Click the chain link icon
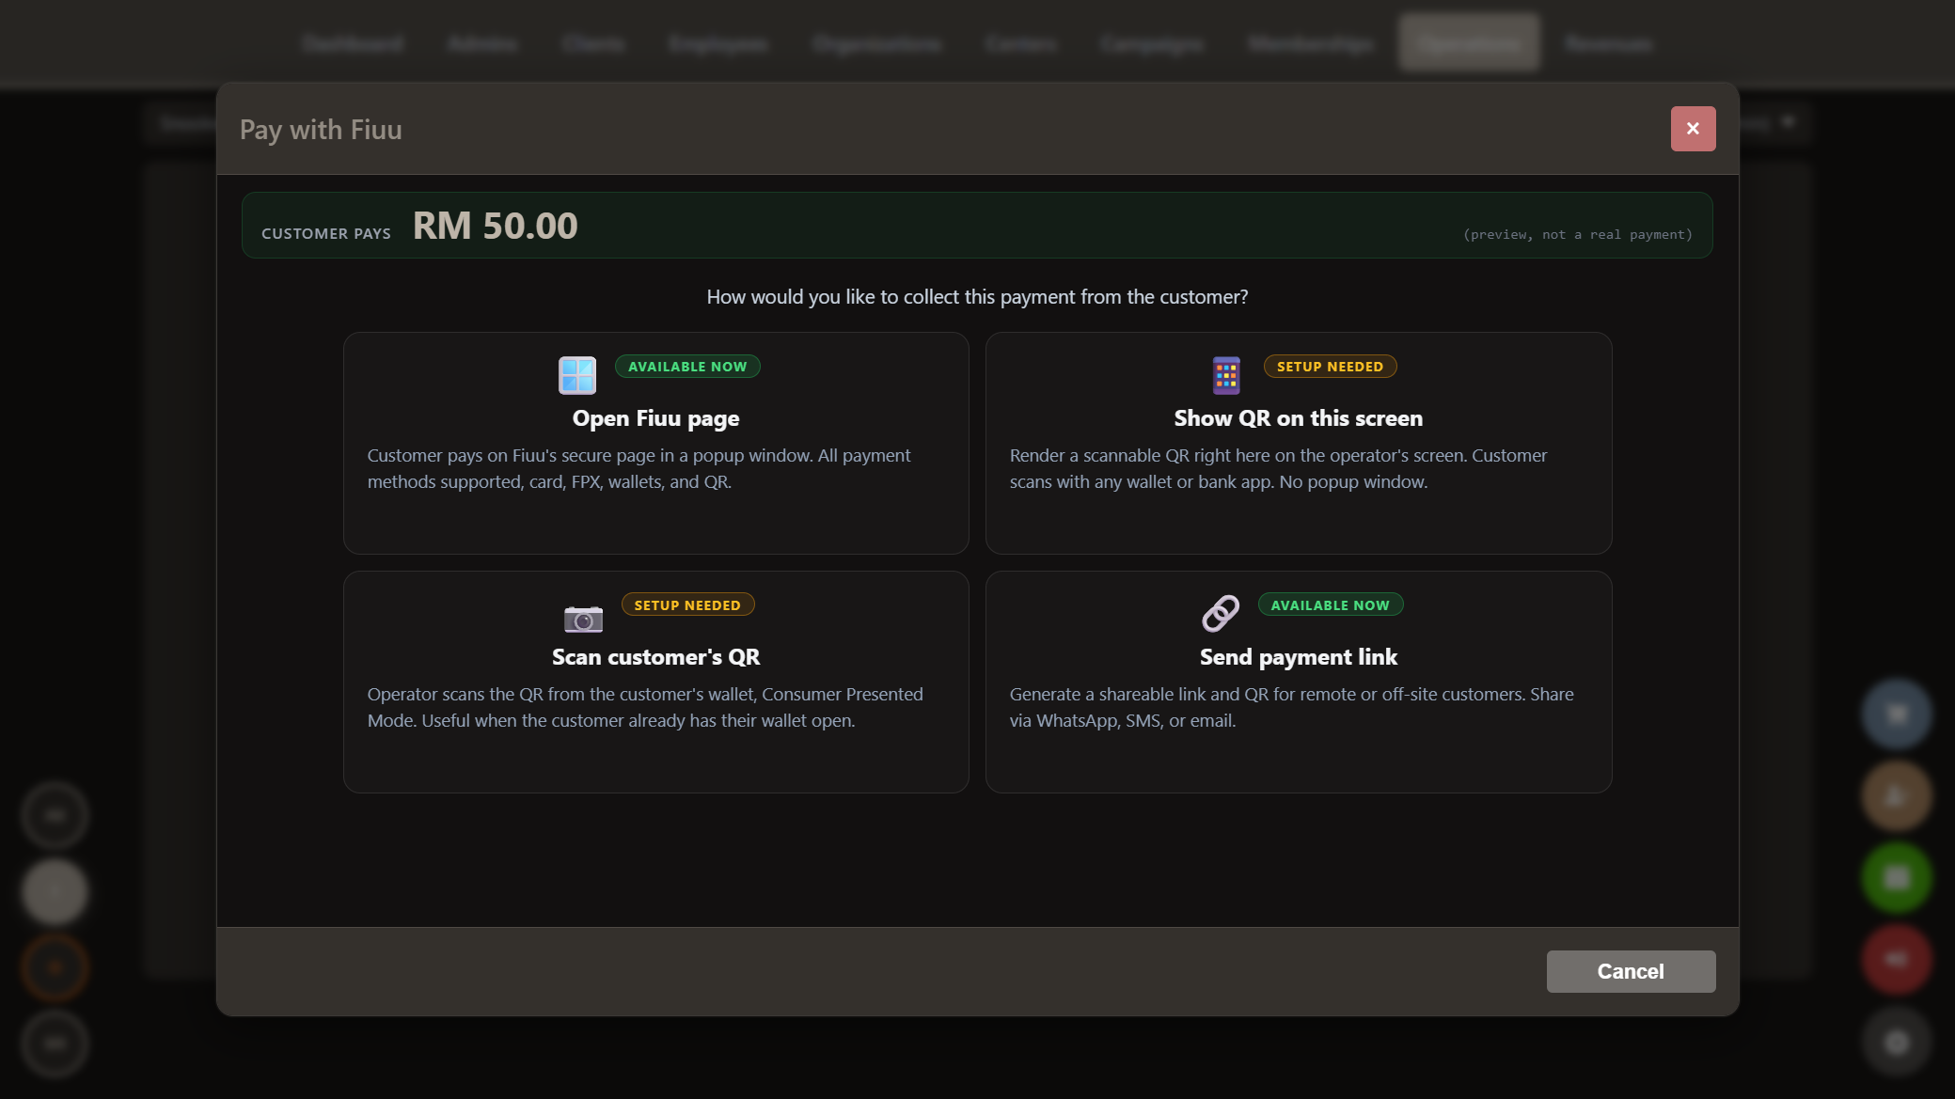1955x1099 pixels. pyautogui.click(x=1221, y=614)
